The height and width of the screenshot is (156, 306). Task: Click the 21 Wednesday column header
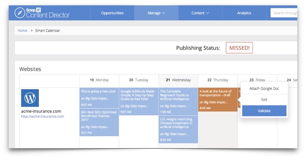[178, 80]
